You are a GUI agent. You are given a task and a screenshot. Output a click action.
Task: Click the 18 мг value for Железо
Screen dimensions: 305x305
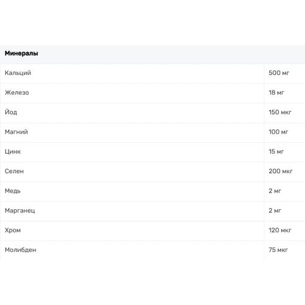[276, 93]
